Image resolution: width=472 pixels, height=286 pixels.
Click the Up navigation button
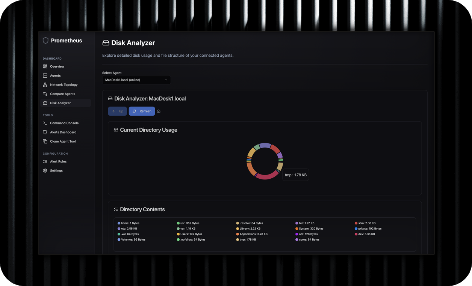pyautogui.click(x=117, y=111)
